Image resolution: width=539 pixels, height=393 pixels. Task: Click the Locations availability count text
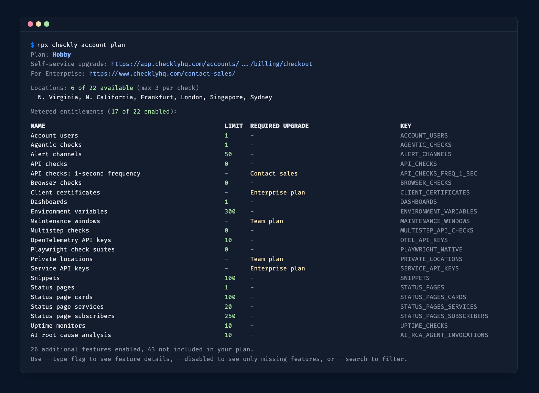(101, 88)
